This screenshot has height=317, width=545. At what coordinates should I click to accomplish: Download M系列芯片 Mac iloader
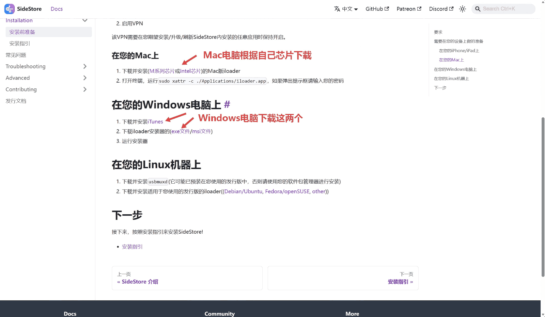click(162, 71)
